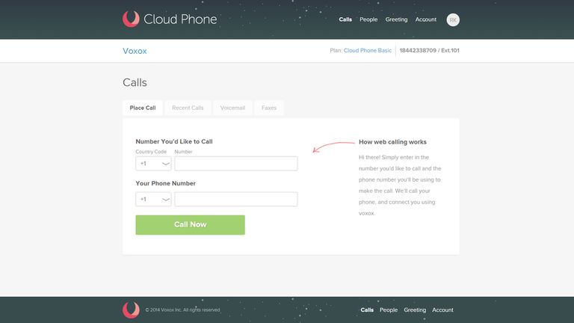Click the 2014 Voxox Inc copyright text
Screen dimensions: 574x323
click(182, 310)
